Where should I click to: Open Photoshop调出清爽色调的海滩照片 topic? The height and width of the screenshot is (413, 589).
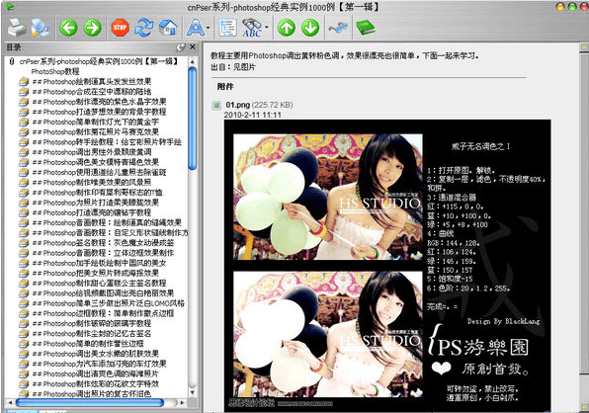pyautogui.click(x=96, y=374)
